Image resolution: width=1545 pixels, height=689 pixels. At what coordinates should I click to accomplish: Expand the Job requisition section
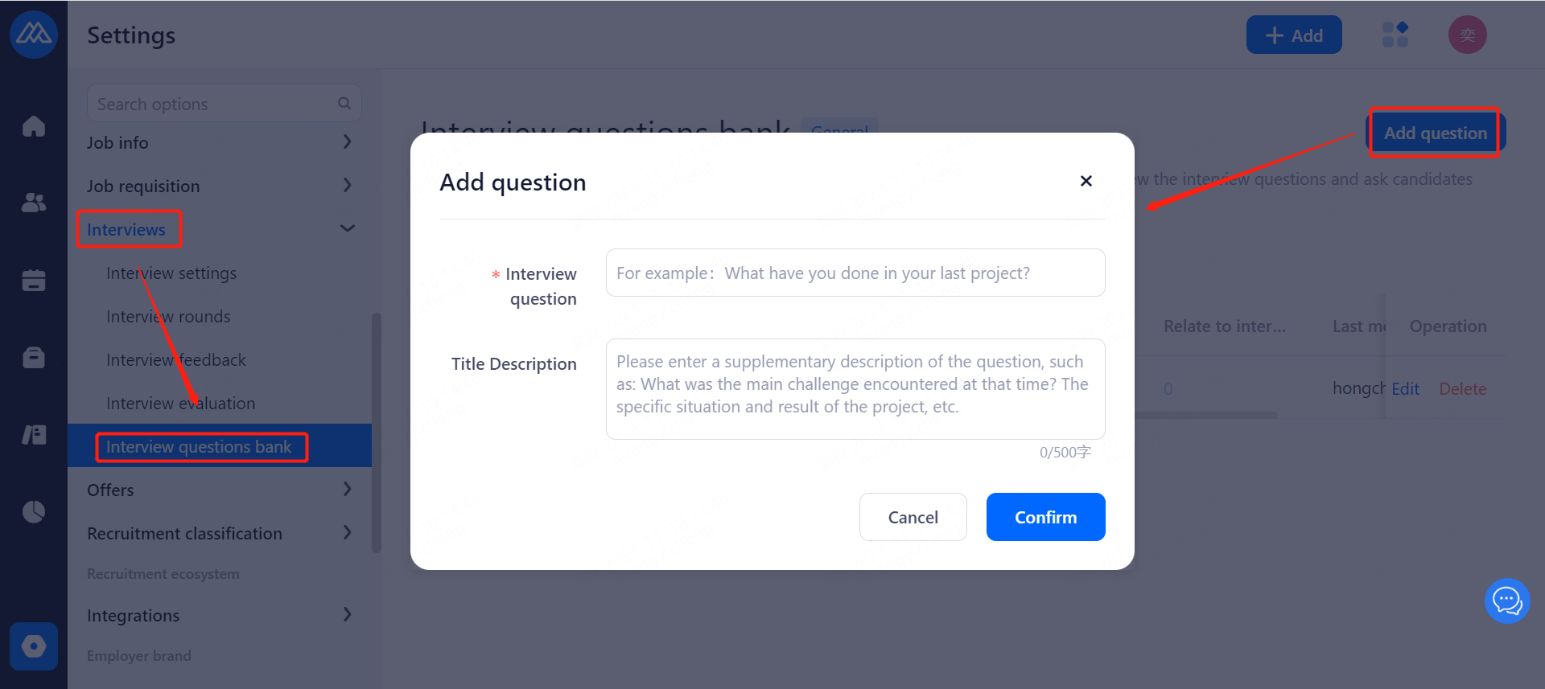347,186
